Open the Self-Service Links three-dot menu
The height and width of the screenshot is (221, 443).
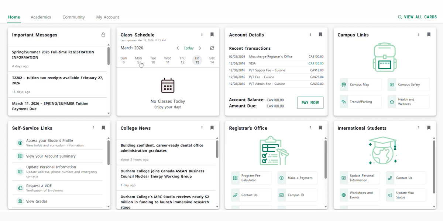point(93,128)
